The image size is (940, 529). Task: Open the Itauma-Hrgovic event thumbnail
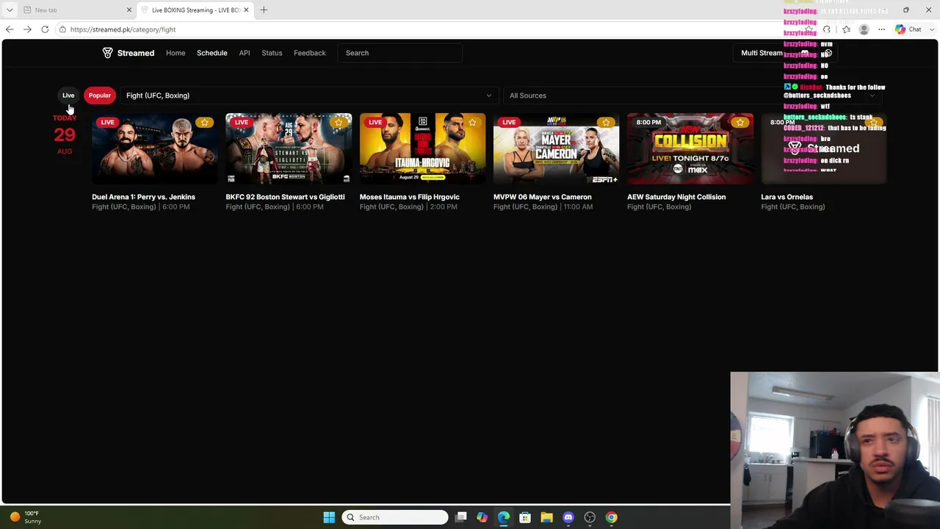[x=422, y=148]
